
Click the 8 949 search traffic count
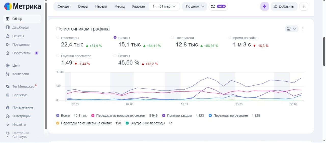(x=153, y=116)
